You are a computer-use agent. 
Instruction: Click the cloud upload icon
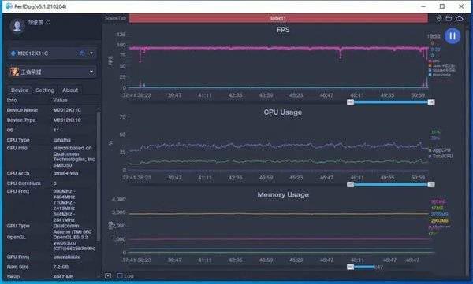tap(460, 18)
